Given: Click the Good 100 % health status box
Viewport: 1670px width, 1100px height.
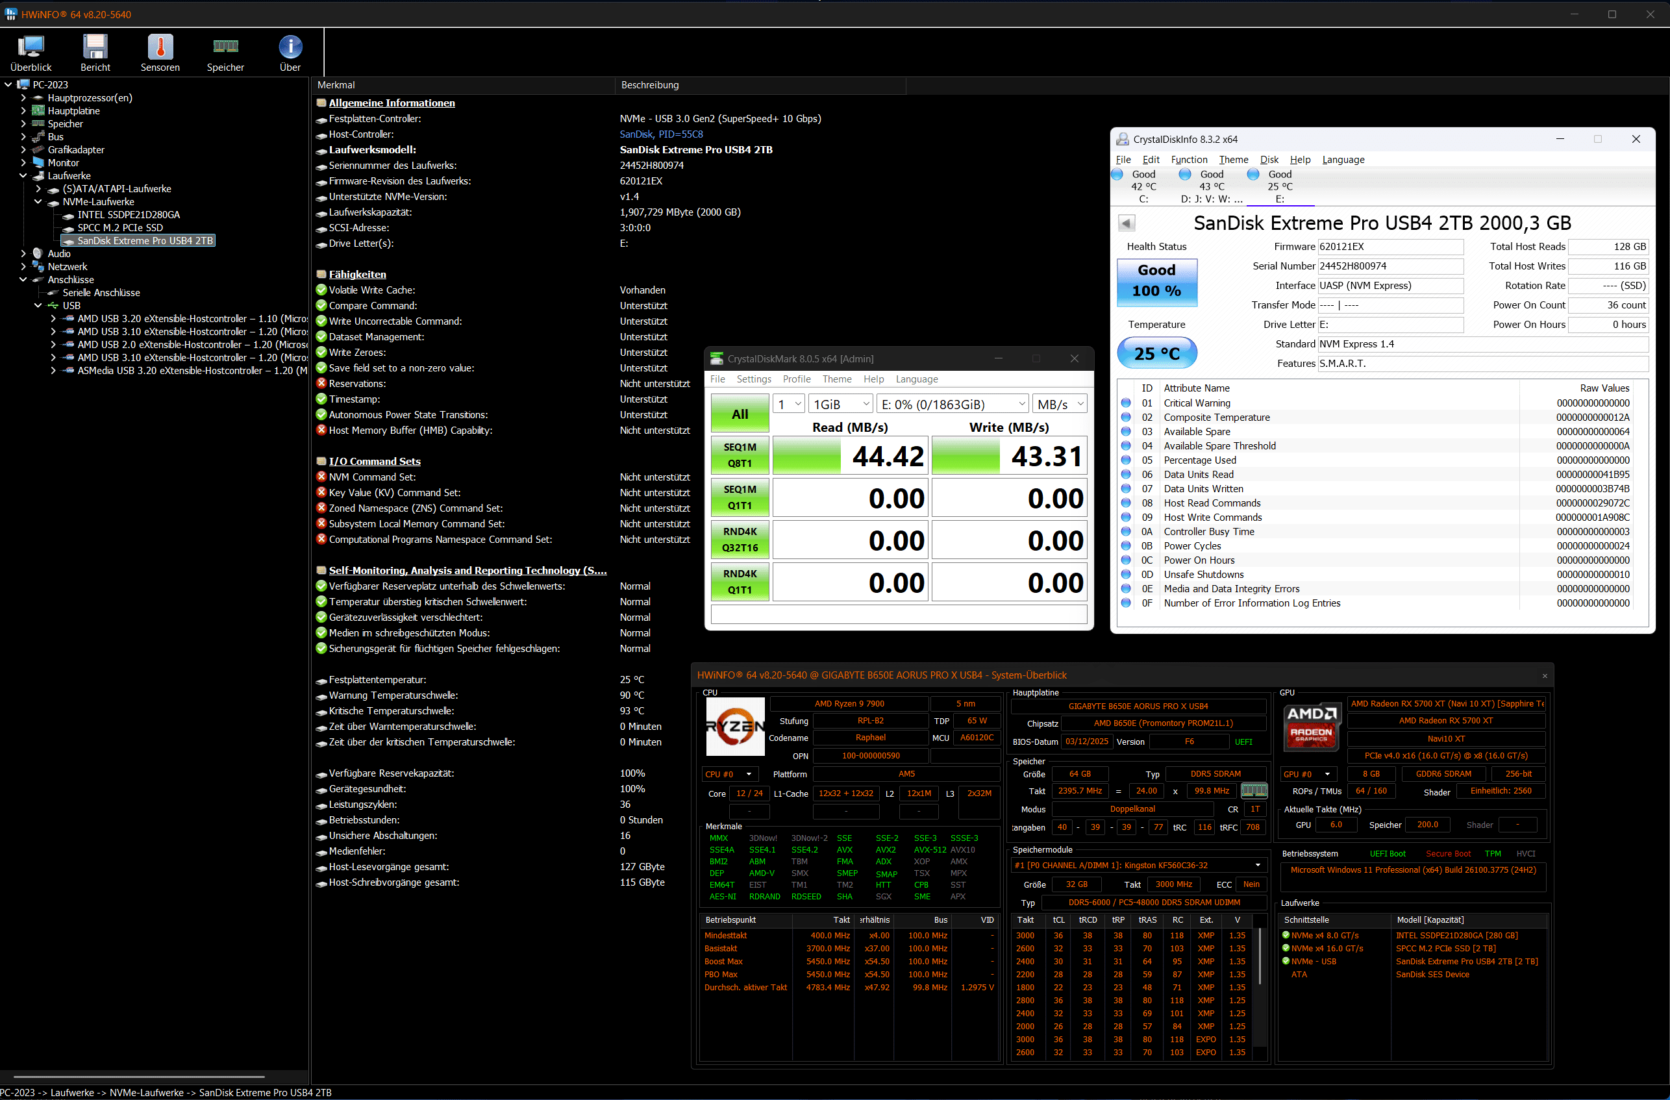Looking at the screenshot, I should (x=1156, y=281).
